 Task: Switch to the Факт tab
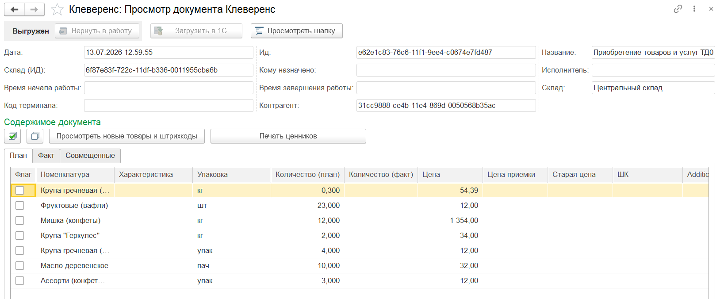tap(46, 156)
